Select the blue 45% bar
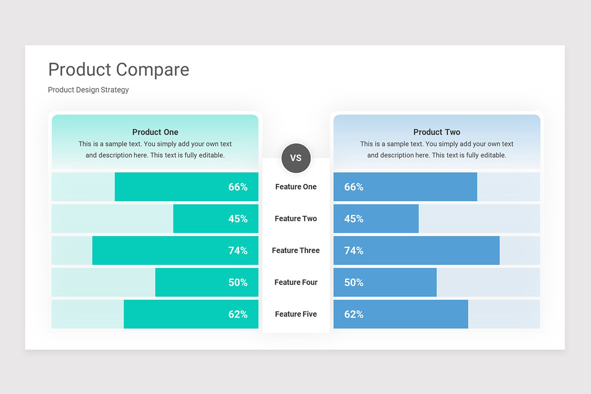The width and height of the screenshot is (591, 394). point(376,219)
